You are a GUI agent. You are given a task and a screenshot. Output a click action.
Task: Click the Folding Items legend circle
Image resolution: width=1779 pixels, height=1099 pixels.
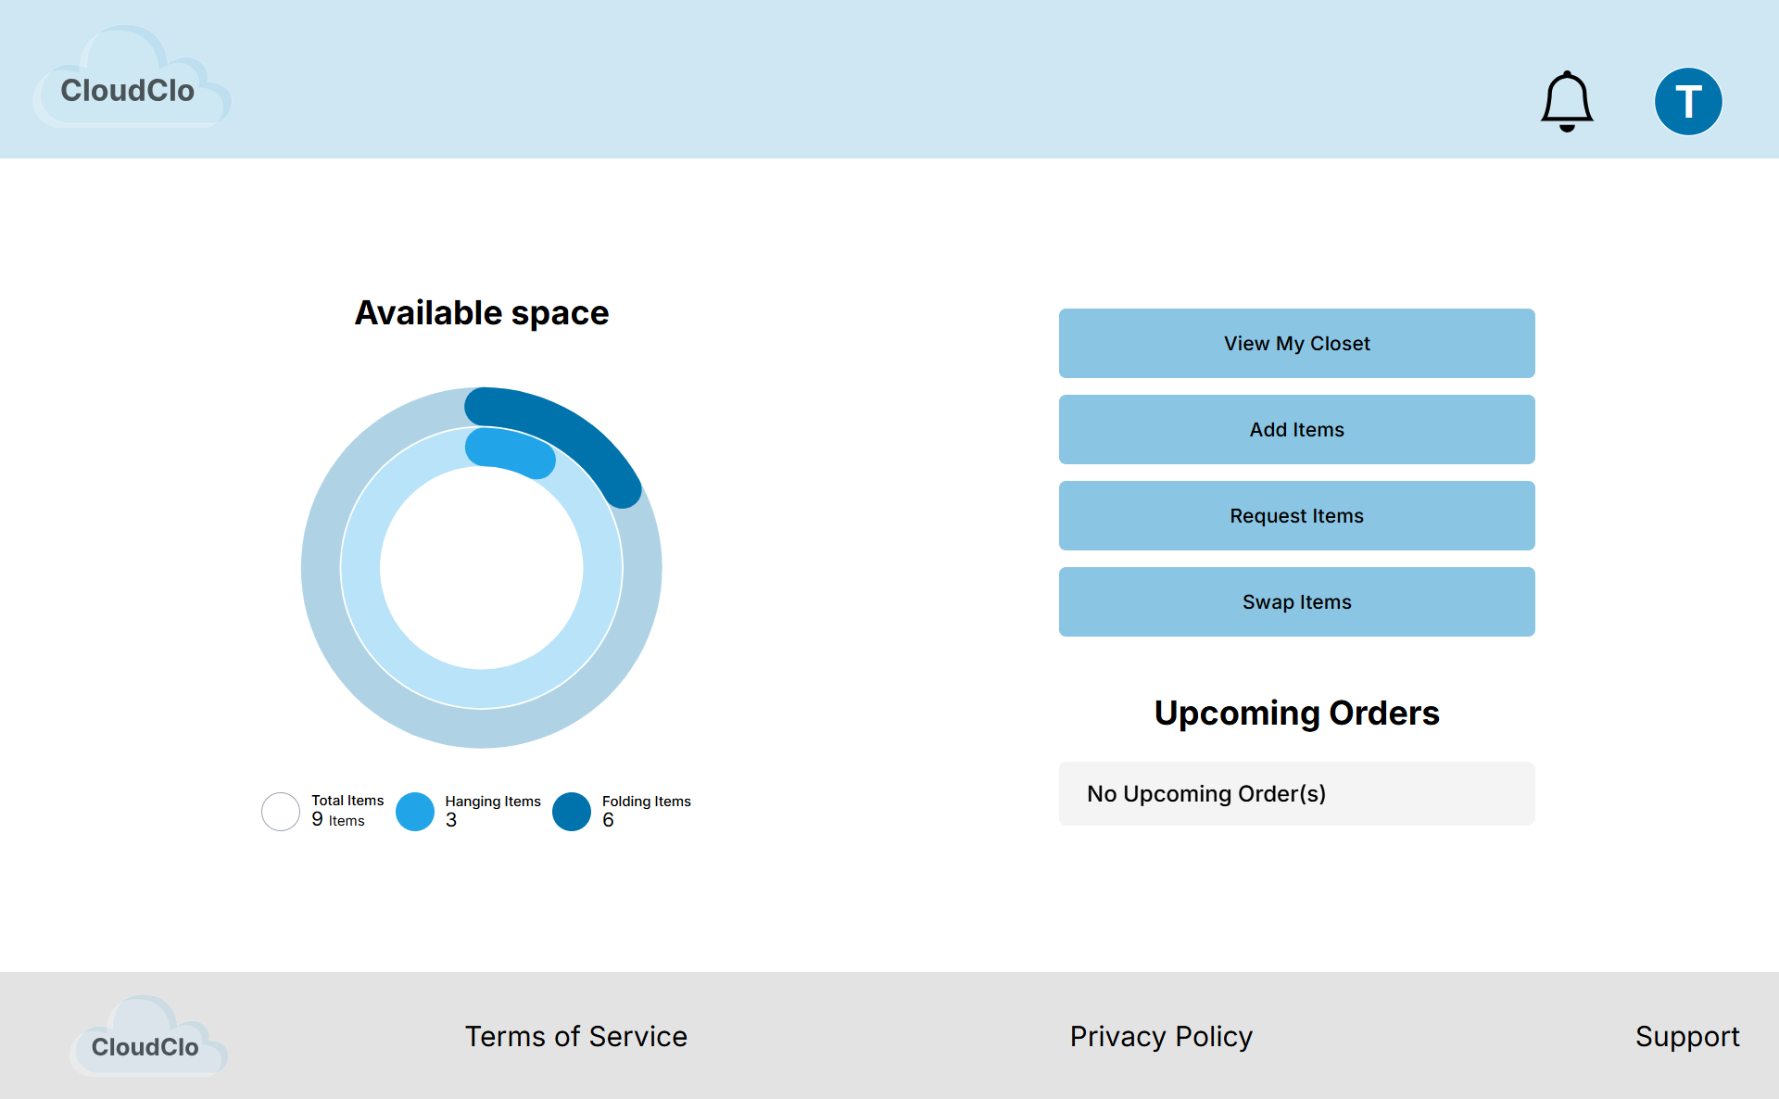coord(571,812)
